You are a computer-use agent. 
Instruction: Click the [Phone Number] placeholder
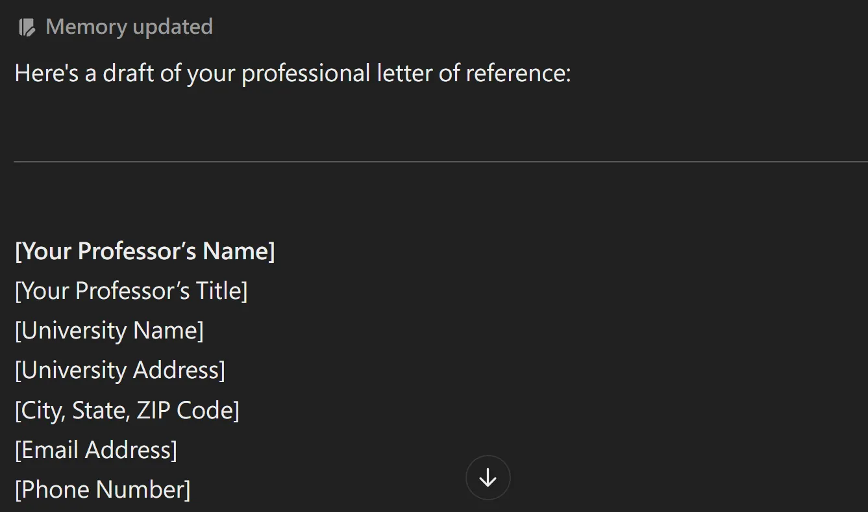click(x=103, y=489)
